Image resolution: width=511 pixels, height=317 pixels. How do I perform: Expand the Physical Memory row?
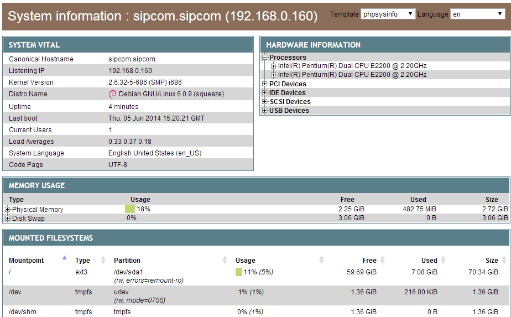point(8,210)
